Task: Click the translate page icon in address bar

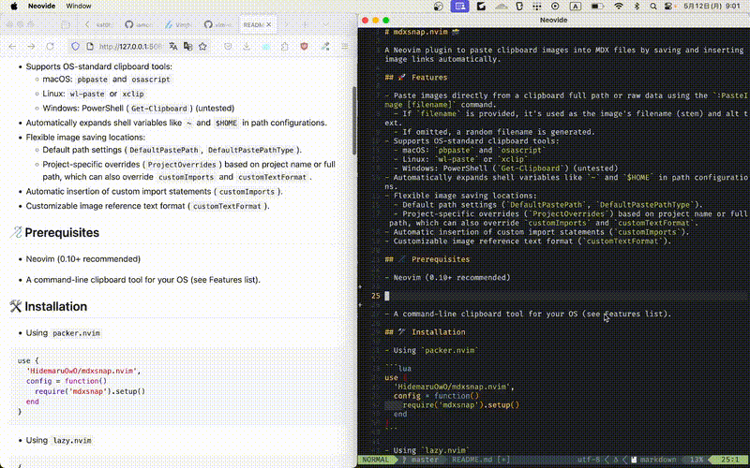Action: click(173, 46)
